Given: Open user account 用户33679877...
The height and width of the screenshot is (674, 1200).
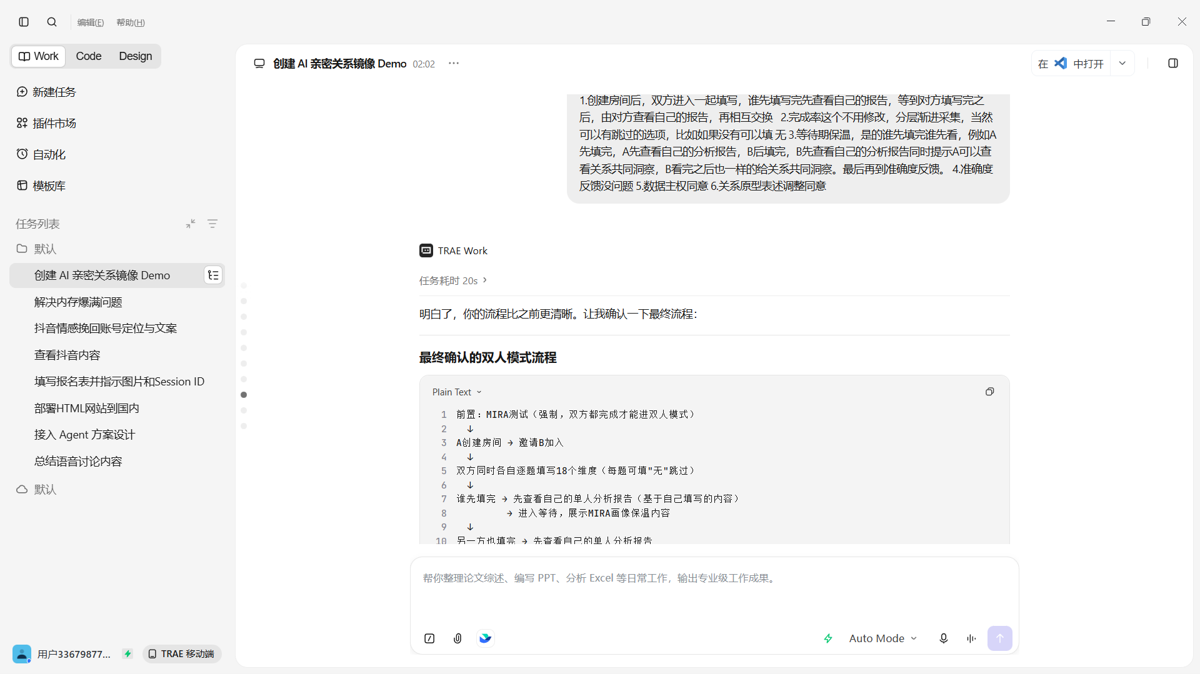Looking at the screenshot, I should [74, 654].
